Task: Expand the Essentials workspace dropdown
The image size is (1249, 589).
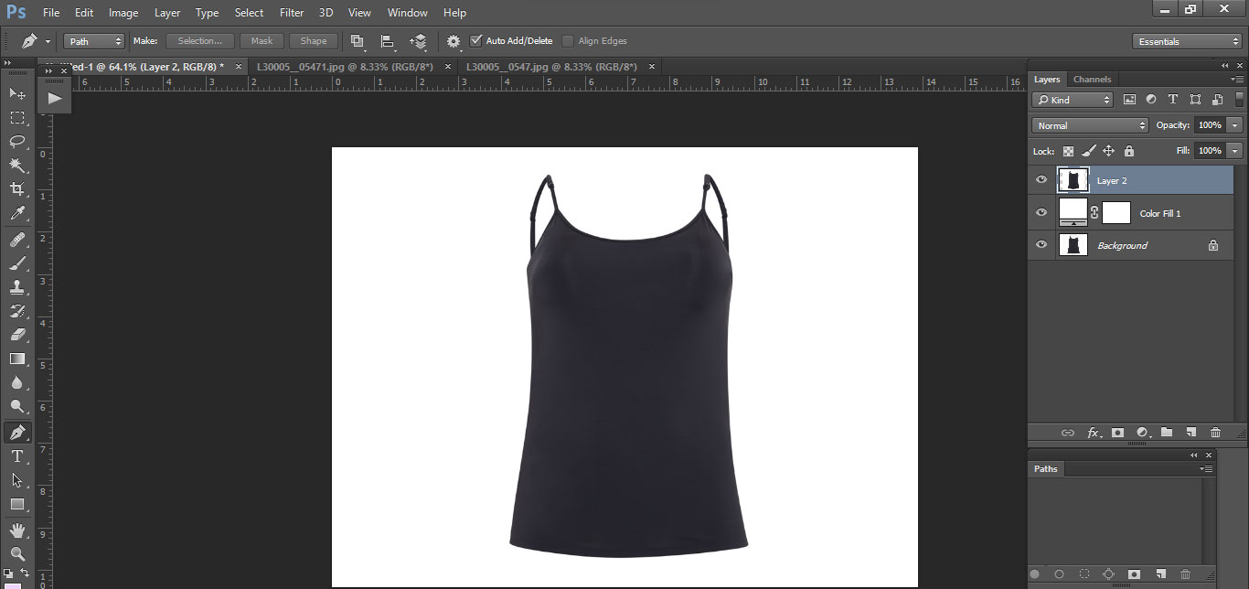Action: (x=1186, y=41)
